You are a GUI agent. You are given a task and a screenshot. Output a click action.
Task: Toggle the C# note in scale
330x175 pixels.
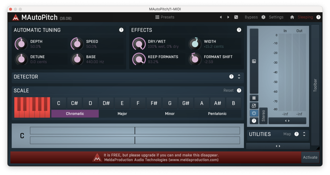74,103
